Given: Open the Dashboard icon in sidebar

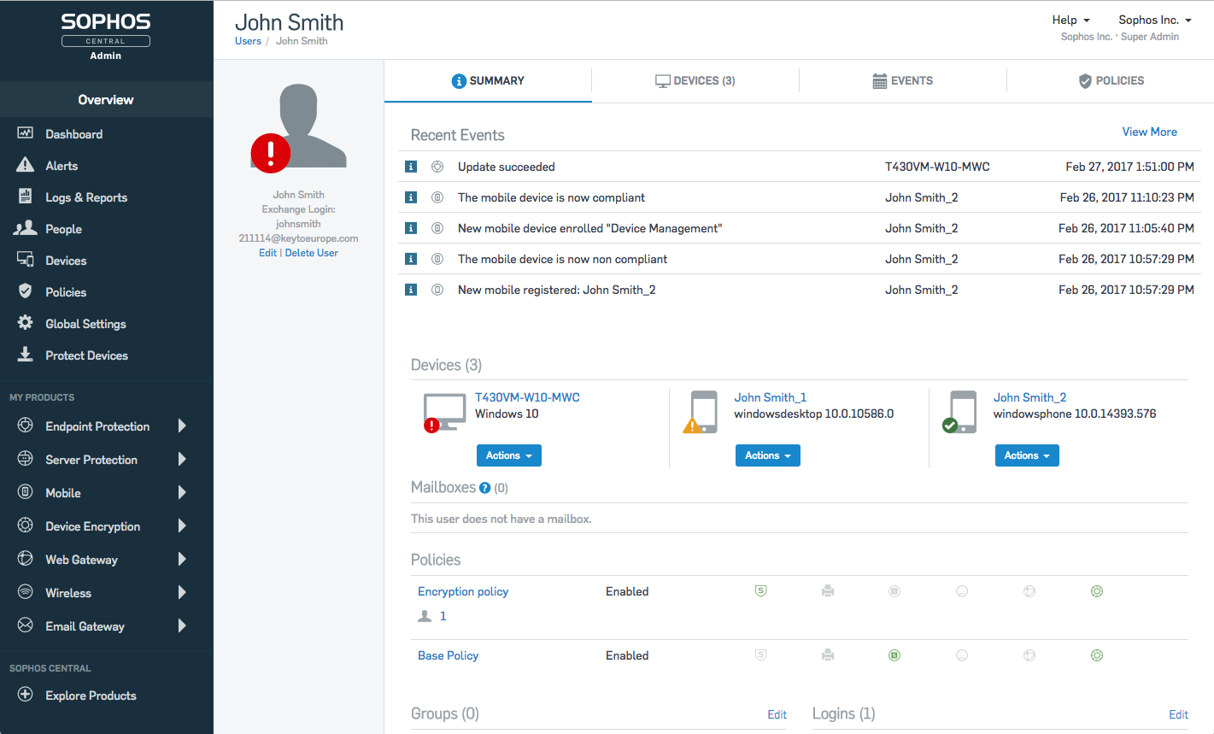Looking at the screenshot, I should pyautogui.click(x=26, y=133).
